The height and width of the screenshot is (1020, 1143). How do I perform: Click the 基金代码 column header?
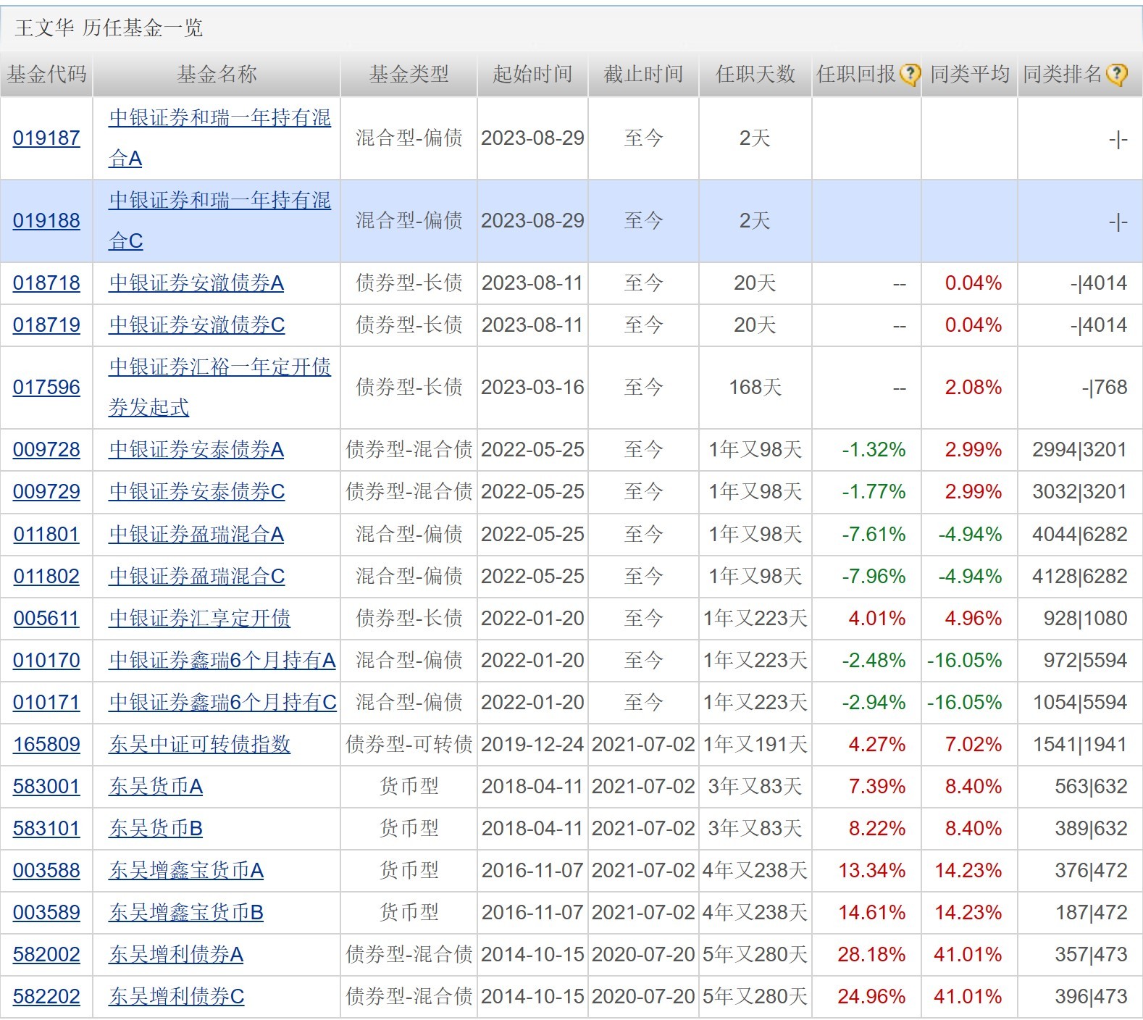tap(46, 74)
